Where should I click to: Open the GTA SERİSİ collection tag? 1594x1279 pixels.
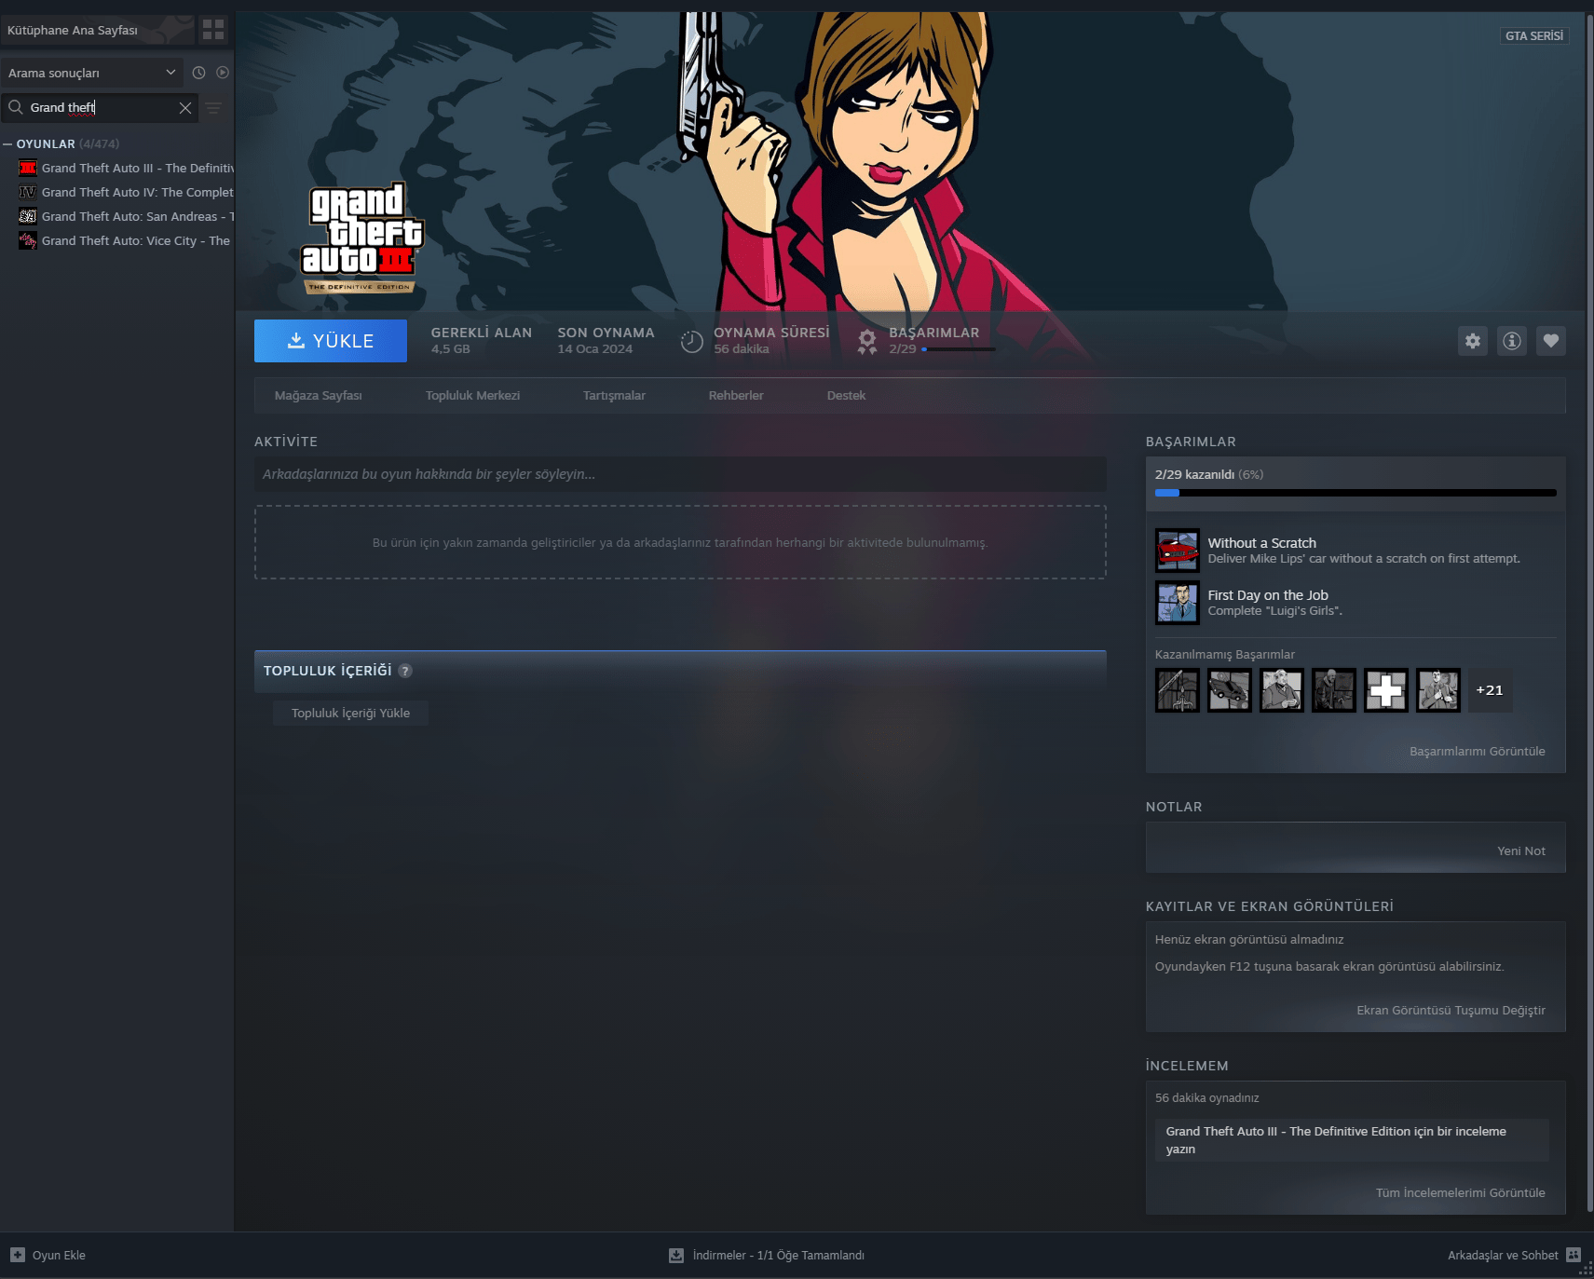(1534, 35)
